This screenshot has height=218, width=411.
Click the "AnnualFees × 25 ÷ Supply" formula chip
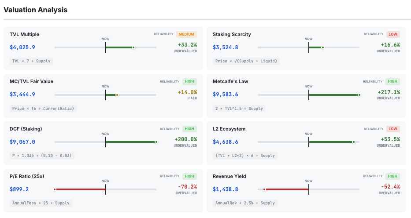pyautogui.click(x=41, y=203)
